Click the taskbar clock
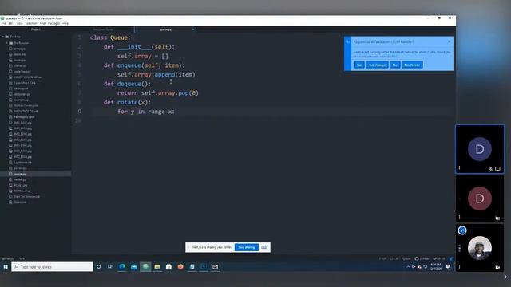 [x=436, y=267]
